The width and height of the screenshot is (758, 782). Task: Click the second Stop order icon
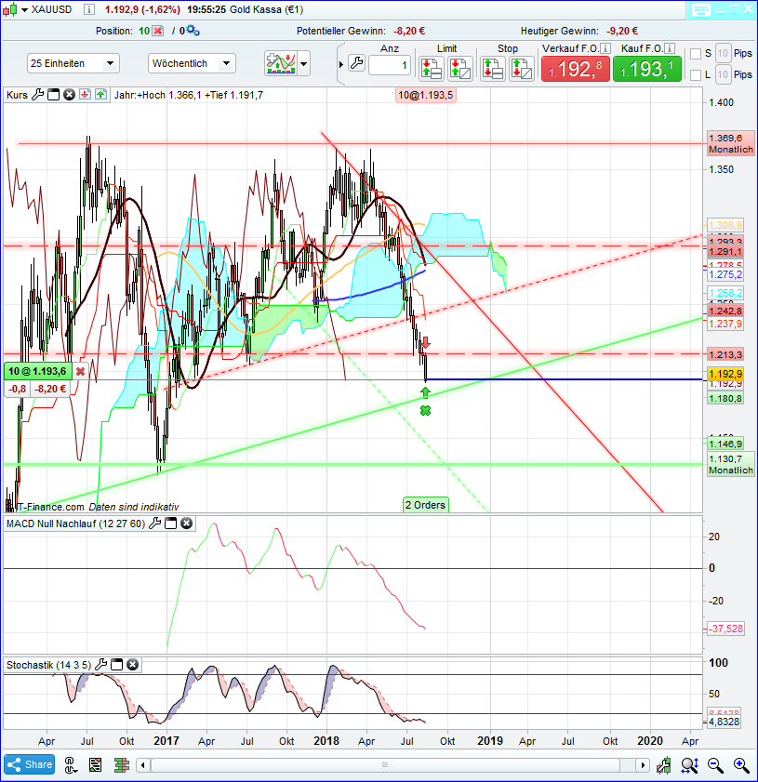[521, 68]
